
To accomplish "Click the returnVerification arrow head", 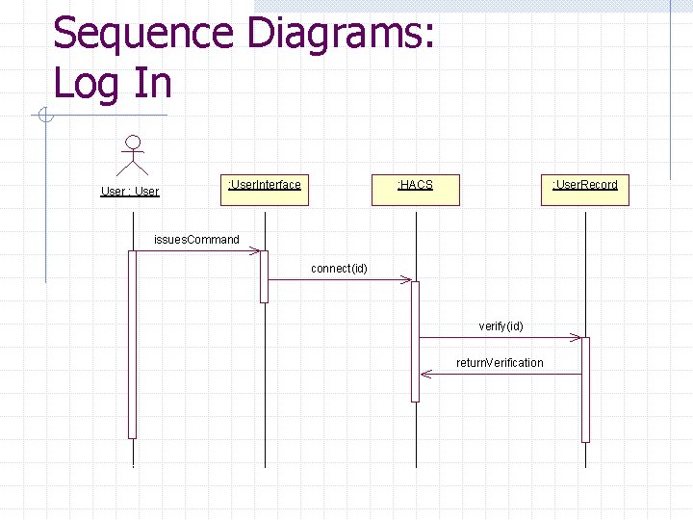I will pyautogui.click(x=426, y=375).
